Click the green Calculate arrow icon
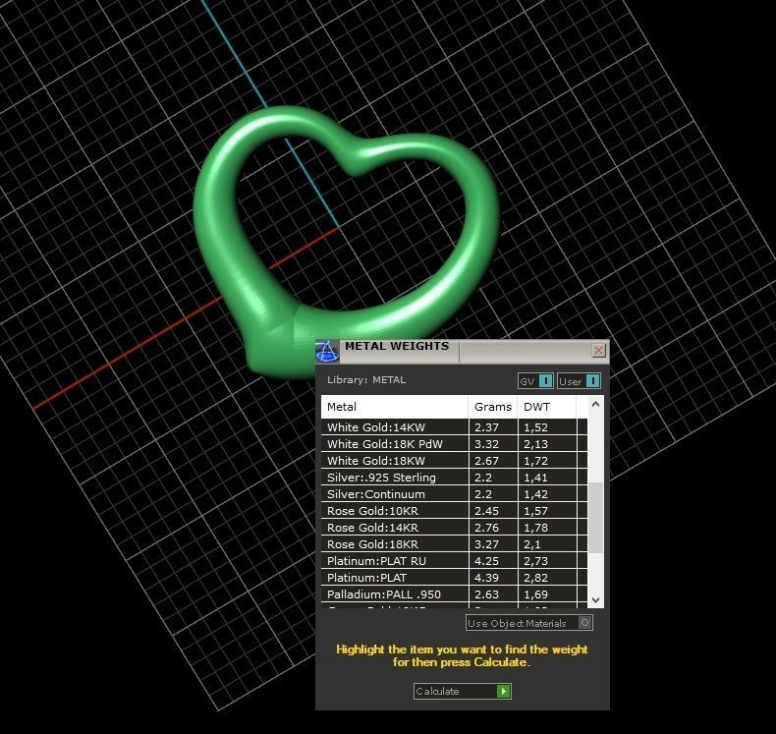 point(503,691)
